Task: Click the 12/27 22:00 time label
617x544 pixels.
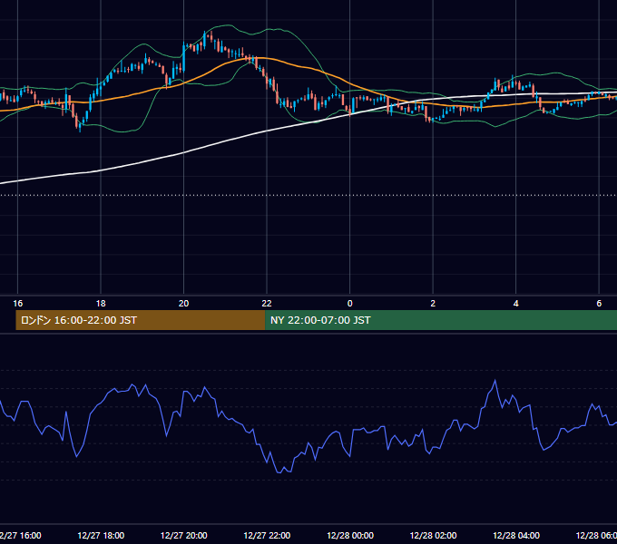Action: [267, 535]
